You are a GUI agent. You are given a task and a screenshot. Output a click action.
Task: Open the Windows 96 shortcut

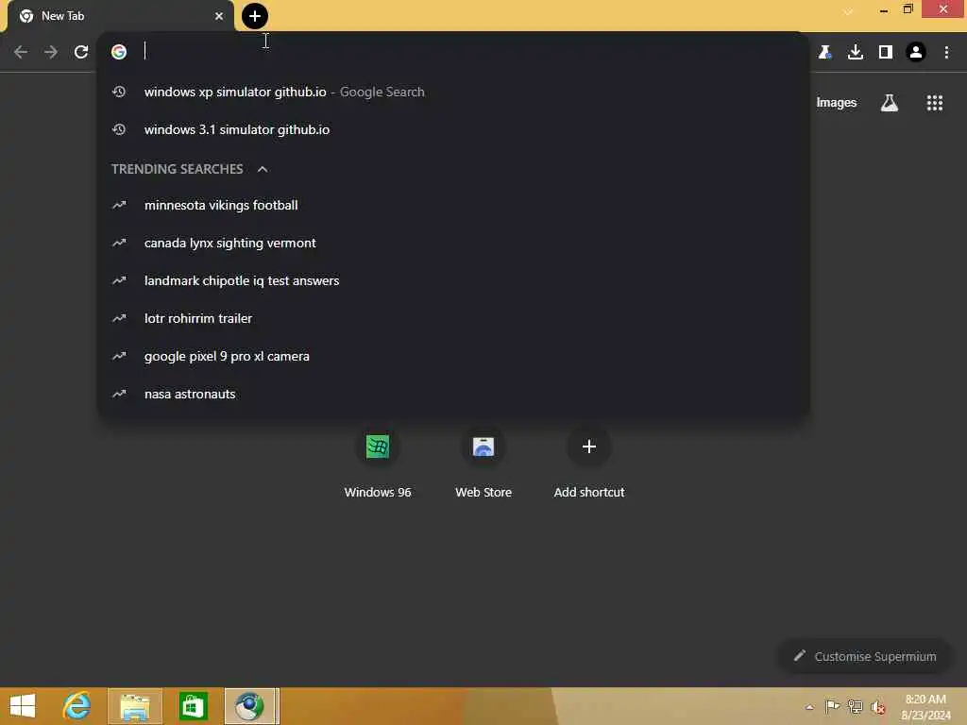point(378,463)
